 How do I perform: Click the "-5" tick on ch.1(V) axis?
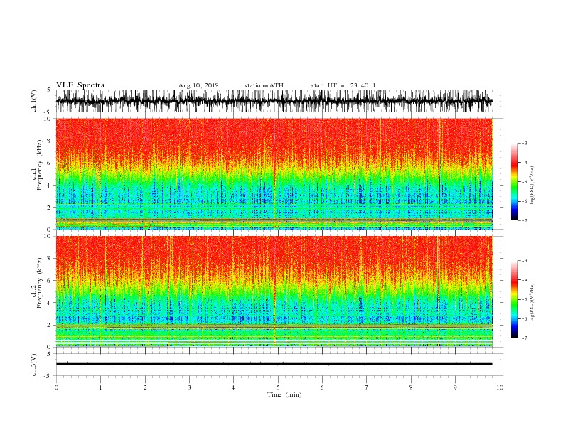pyautogui.click(x=48, y=112)
